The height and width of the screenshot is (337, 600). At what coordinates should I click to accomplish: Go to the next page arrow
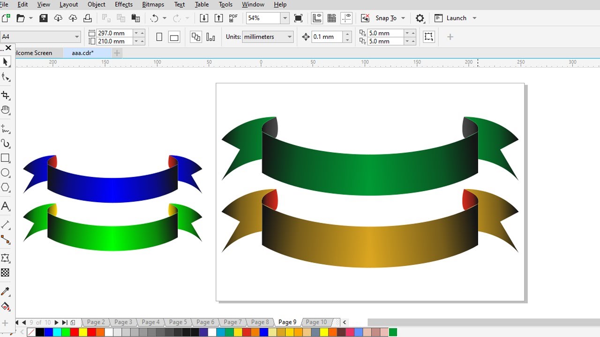57,322
